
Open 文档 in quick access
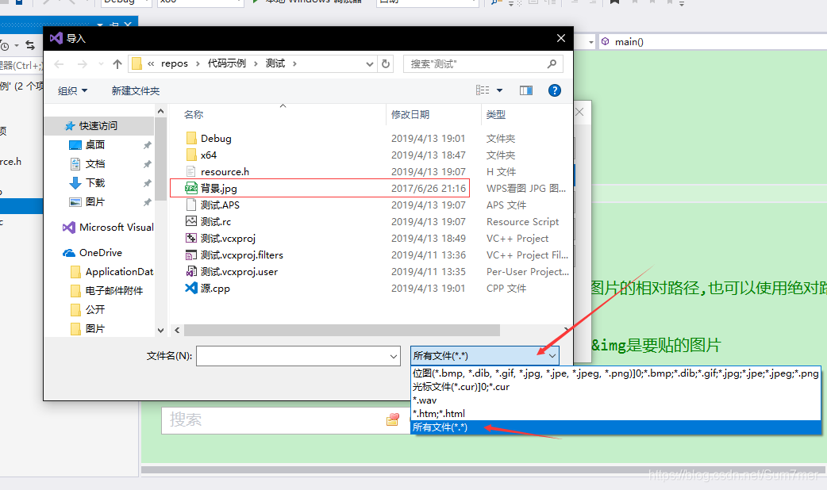(95, 164)
